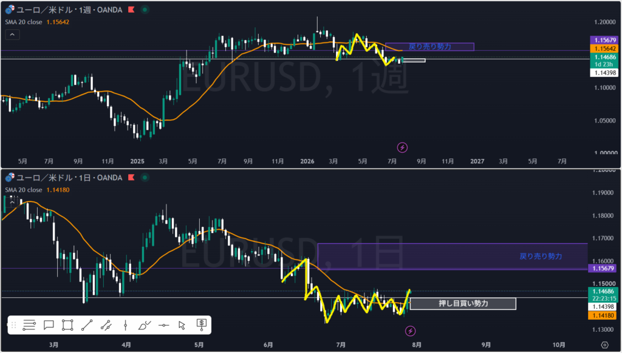The height and width of the screenshot is (353, 622).
Task: Select the rectangle drawing tool
Action: 67,325
